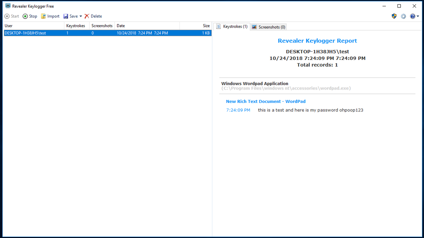
Task: Switch to the Keystrokes (1) tab
Action: pyautogui.click(x=232, y=26)
